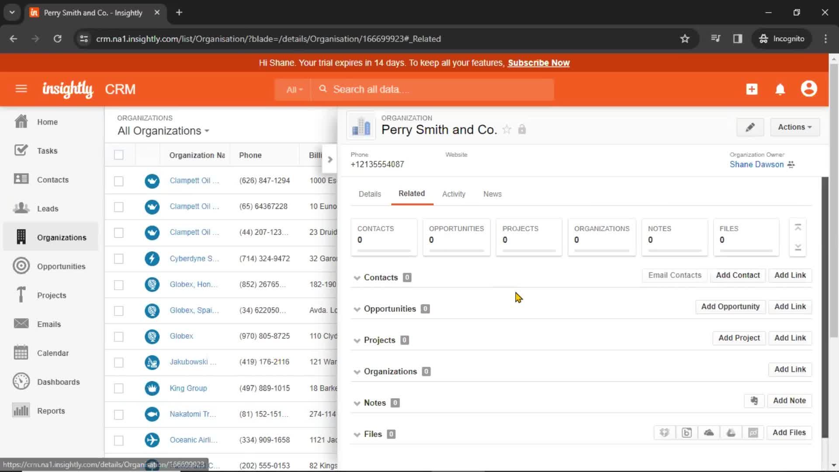Attach file from Box icon

pyautogui.click(x=686, y=433)
